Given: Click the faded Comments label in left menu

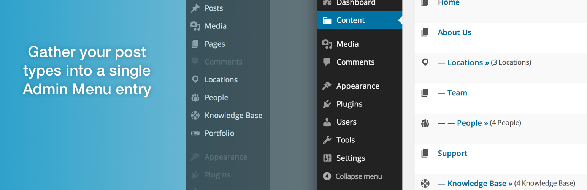Looking at the screenshot, I should pyautogui.click(x=224, y=62).
